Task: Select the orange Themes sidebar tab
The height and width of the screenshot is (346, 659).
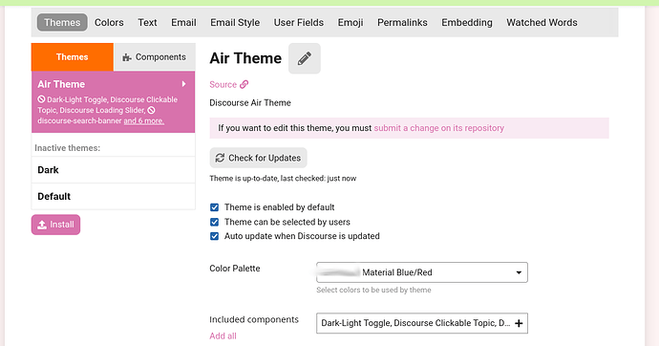Action: 73,56
